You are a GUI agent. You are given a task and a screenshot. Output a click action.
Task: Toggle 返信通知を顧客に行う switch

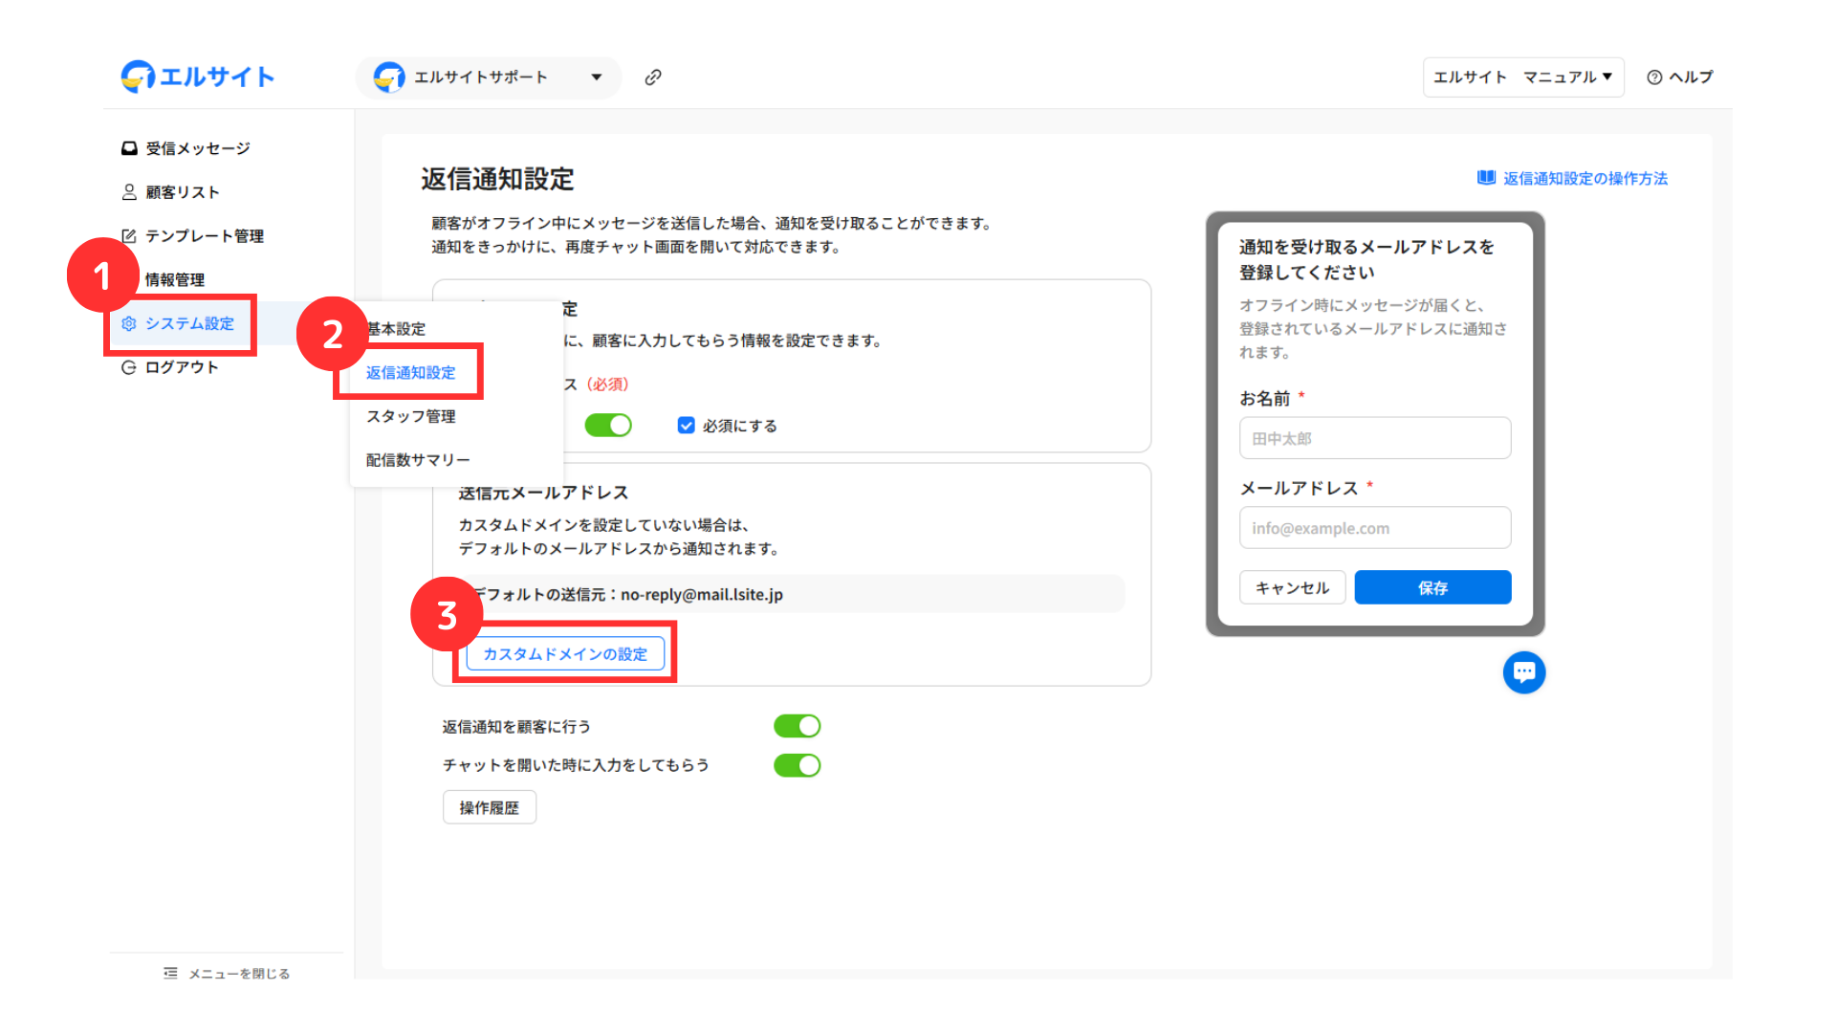[x=797, y=727]
